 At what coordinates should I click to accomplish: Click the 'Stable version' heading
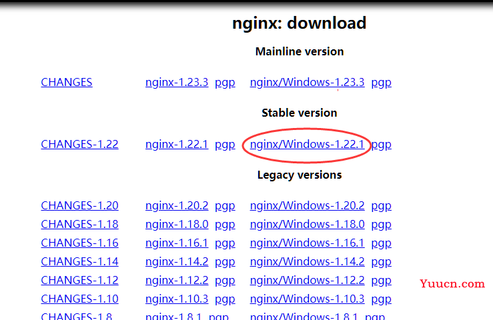tap(300, 113)
